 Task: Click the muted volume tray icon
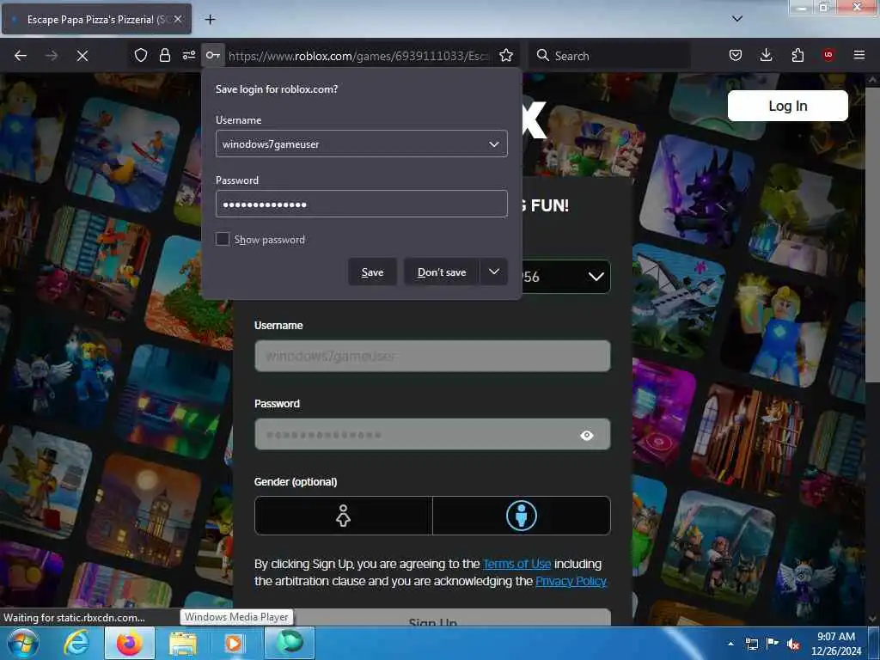(x=793, y=644)
